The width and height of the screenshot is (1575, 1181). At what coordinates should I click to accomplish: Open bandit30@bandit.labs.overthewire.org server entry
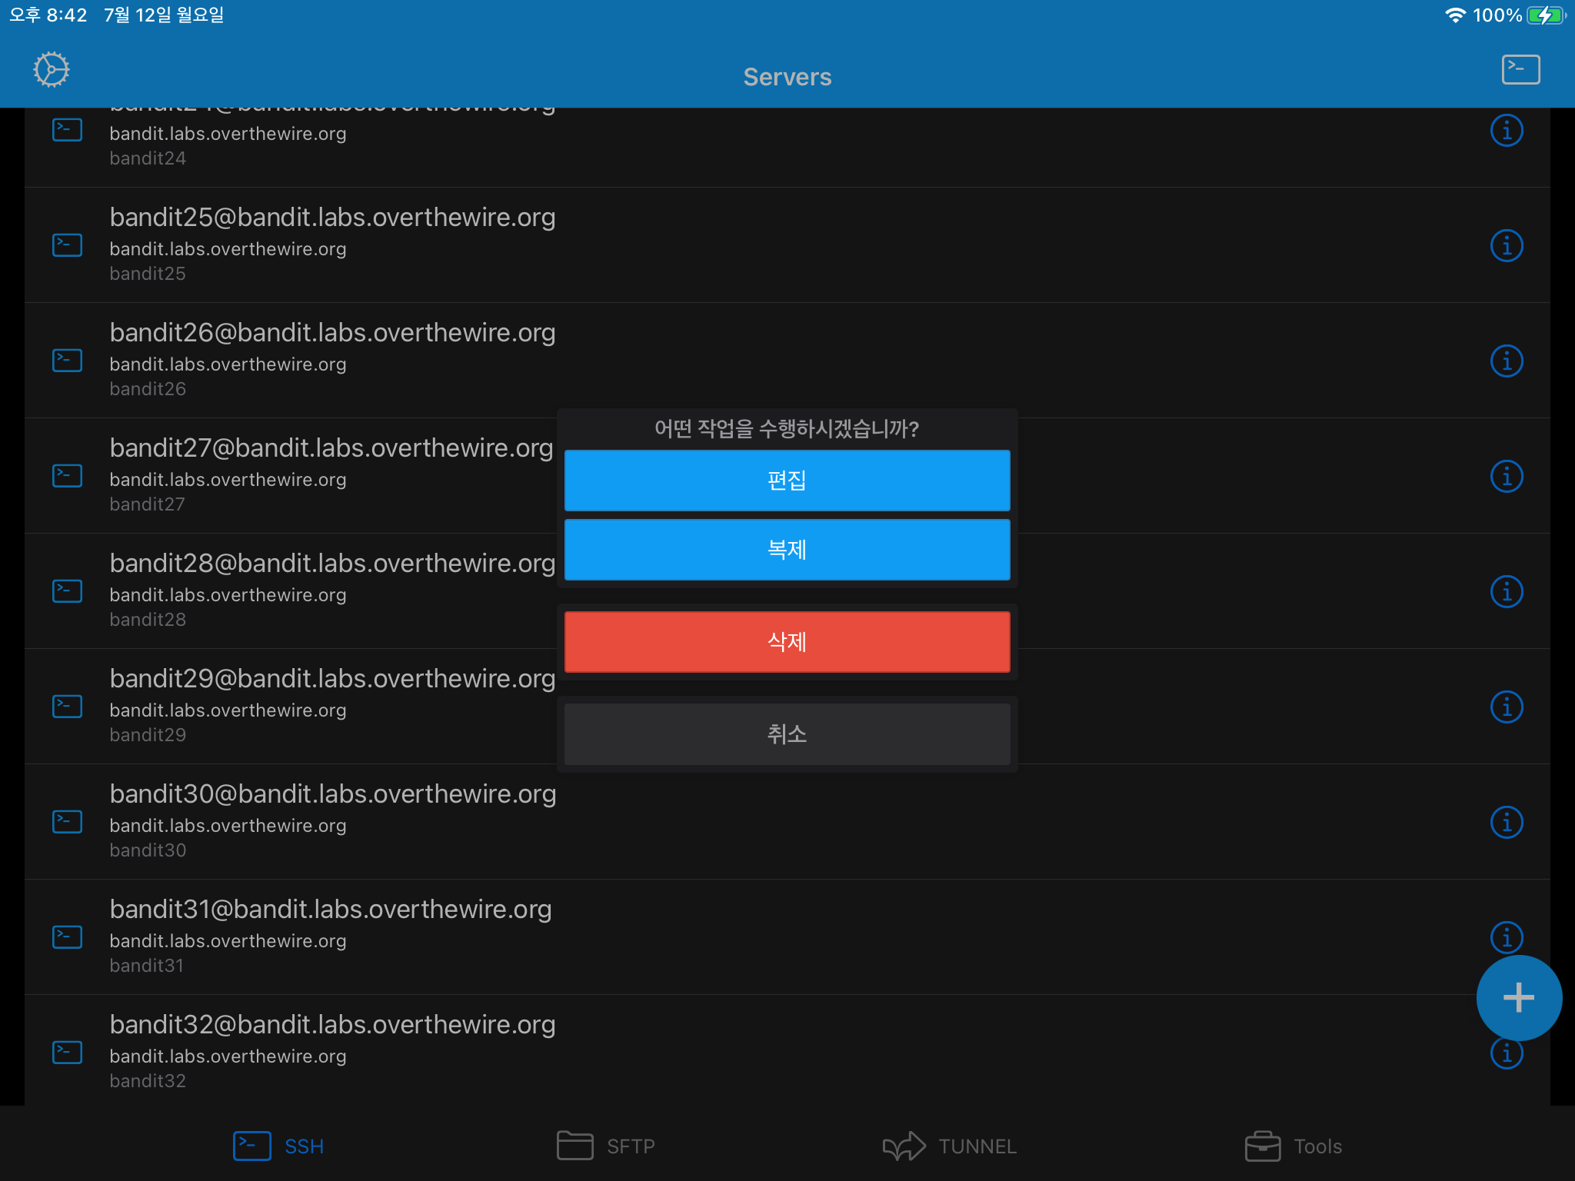(x=333, y=821)
